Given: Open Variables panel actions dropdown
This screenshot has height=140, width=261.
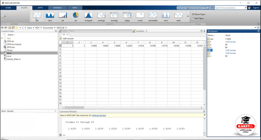Looking at the screenshot, I should 201,31.
